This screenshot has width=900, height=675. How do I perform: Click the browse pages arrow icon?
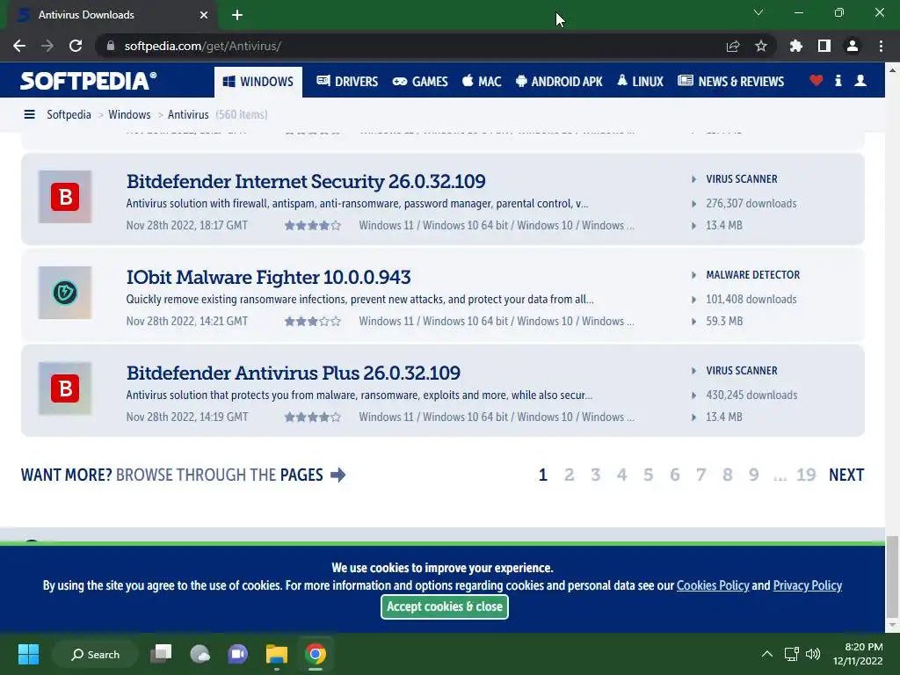point(338,475)
